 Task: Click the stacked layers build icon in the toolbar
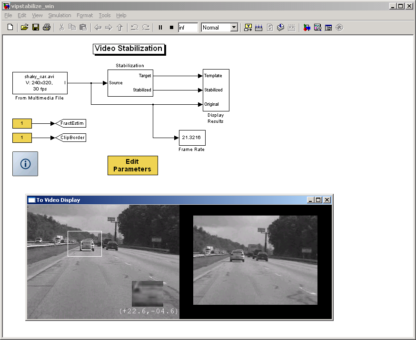(280, 27)
